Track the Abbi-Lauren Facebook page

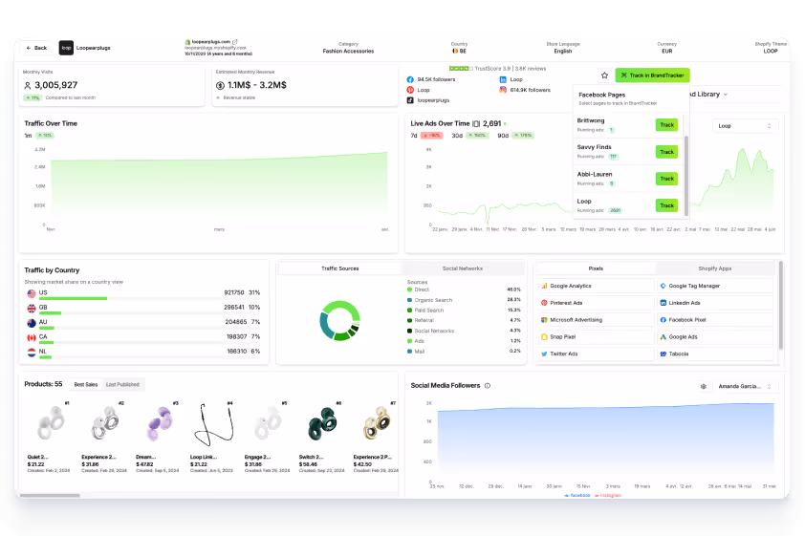point(667,179)
